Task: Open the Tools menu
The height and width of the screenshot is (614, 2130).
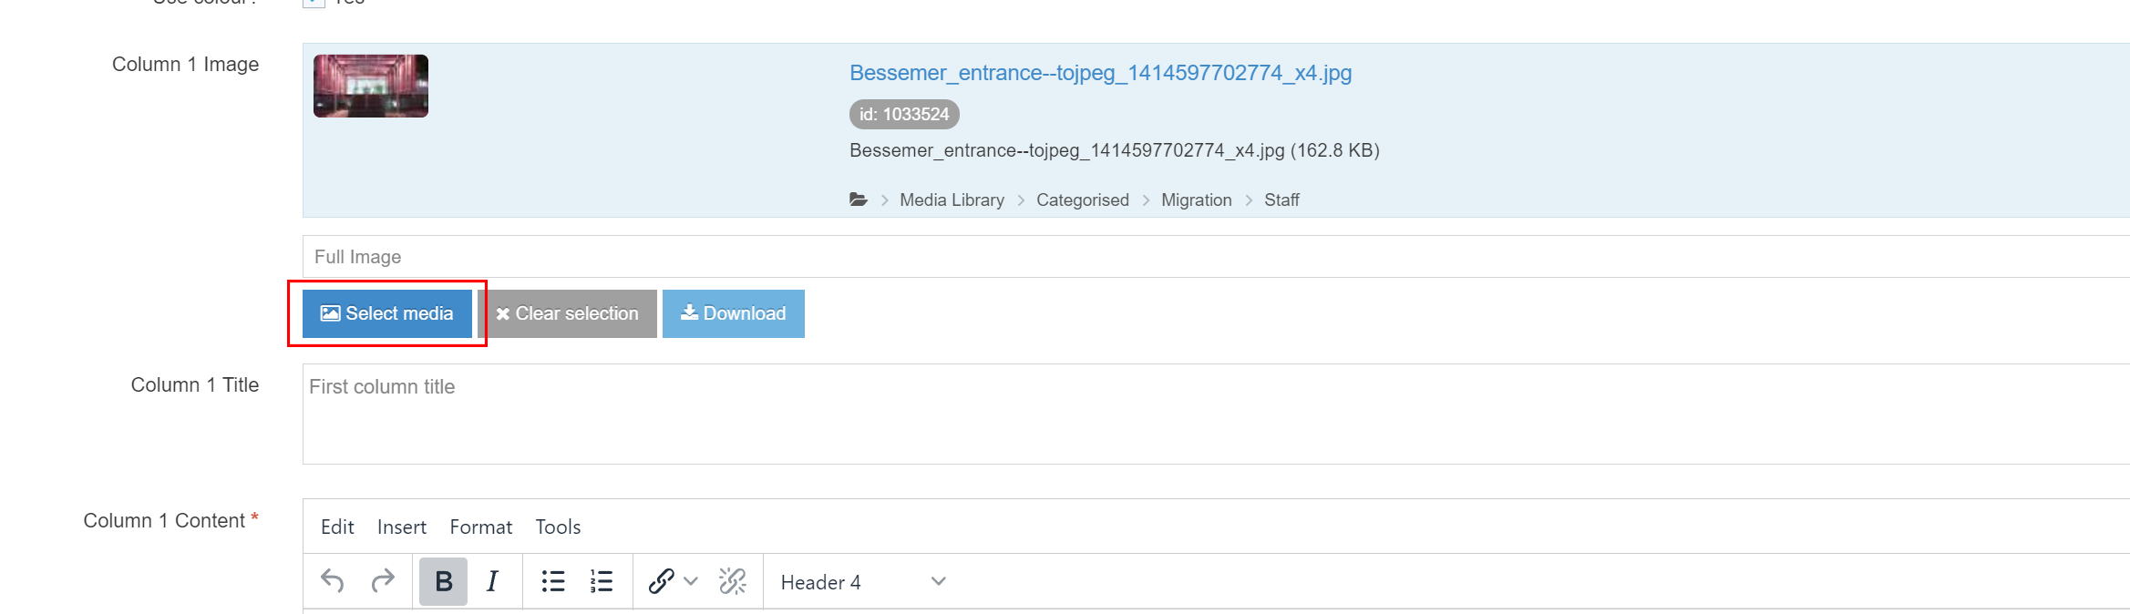Action: click(558, 527)
